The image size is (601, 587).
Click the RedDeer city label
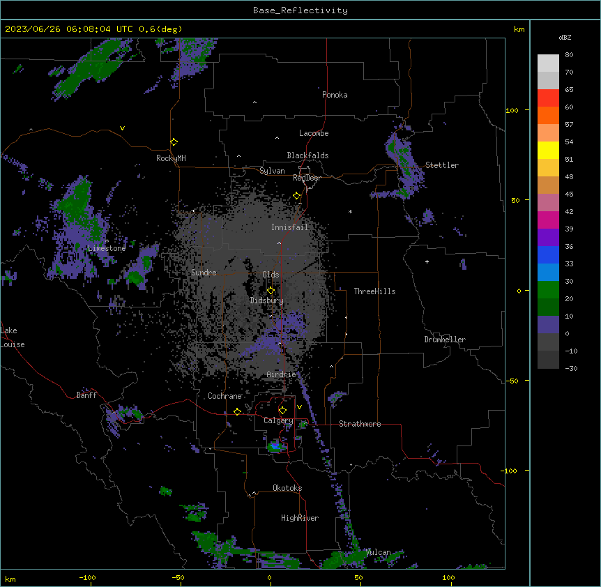[307, 178]
